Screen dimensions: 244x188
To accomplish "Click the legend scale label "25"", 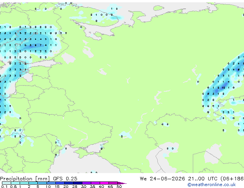I will click(x=75, y=186).
